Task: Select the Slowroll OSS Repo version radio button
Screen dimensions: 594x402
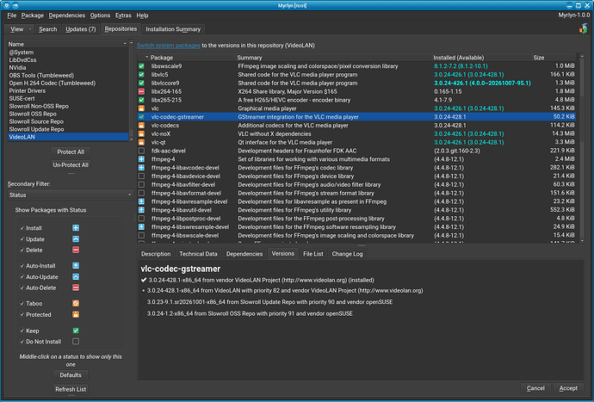Action: click(x=143, y=313)
